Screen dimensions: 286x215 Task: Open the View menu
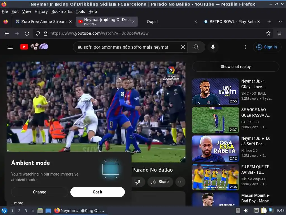point(27,11)
